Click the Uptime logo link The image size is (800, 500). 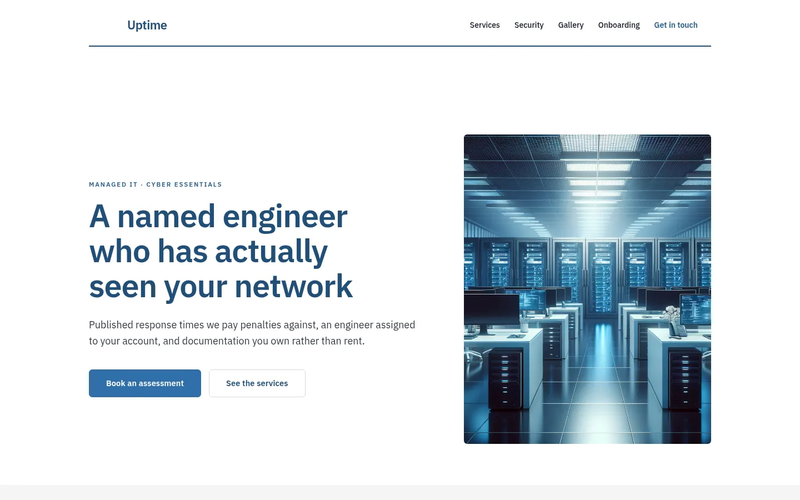[147, 25]
